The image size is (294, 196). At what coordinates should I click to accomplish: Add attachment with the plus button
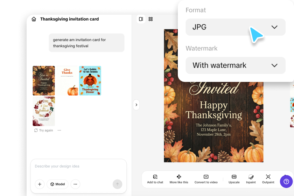pyautogui.click(x=40, y=184)
